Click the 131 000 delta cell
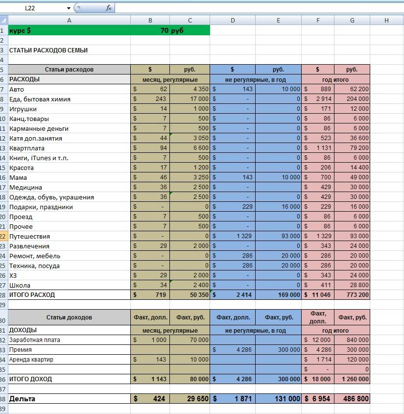404x414 pixels. pos(278,399)
